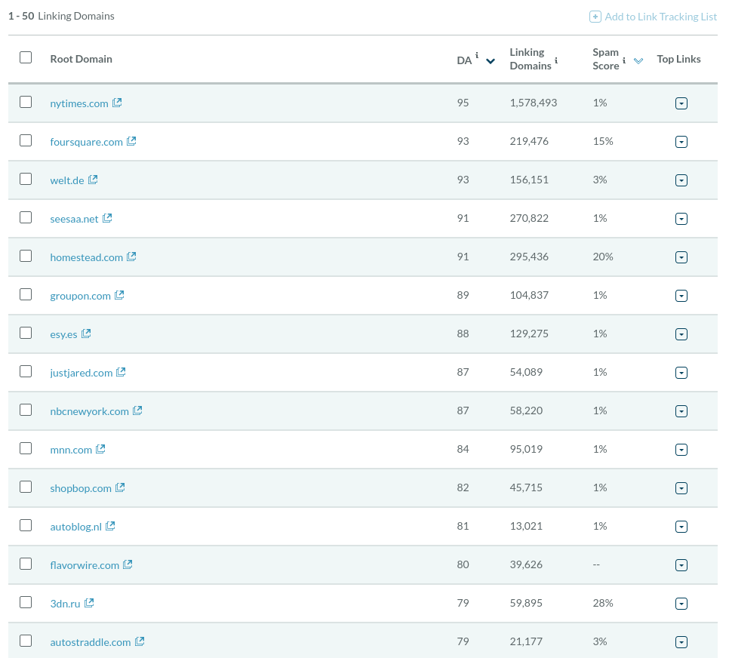Viewport: 729px width, 658px height.
Task: Open the flavorwire.com domain link
Action: coord(85,565)
